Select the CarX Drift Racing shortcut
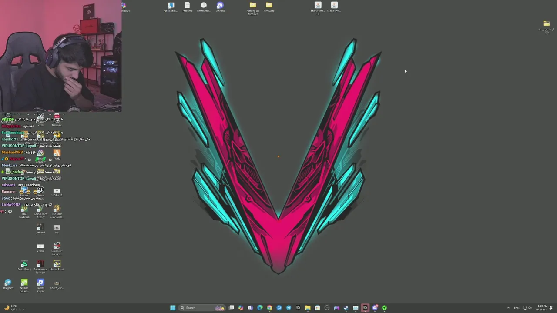Viewport: 557px width, 313px height. tap(57, 249)
